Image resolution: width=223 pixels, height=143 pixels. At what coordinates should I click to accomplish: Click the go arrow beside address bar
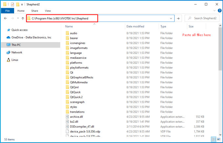[178, 19]
